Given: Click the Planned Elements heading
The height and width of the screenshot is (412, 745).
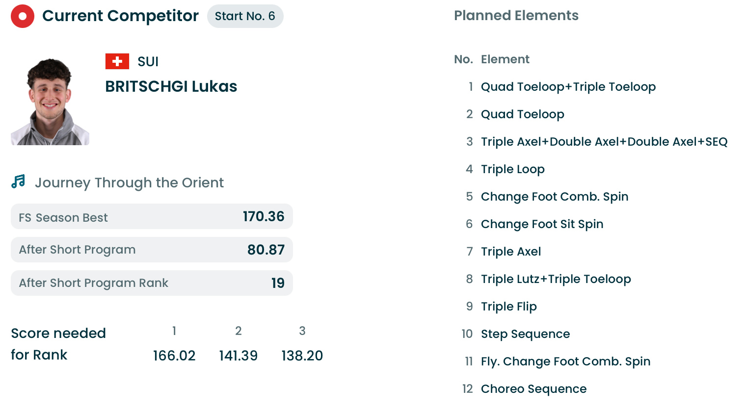Looking at the screenshot, I should [x=516, y=16].
